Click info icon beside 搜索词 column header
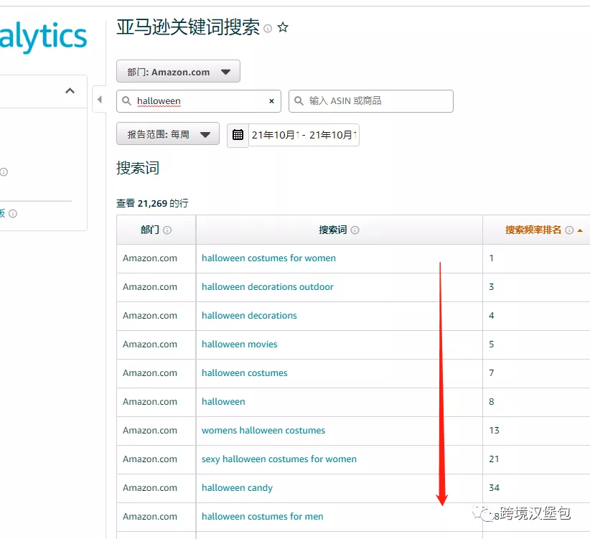Image resolution: width=590 pixels, height=539 pixels. pos(355,230)
